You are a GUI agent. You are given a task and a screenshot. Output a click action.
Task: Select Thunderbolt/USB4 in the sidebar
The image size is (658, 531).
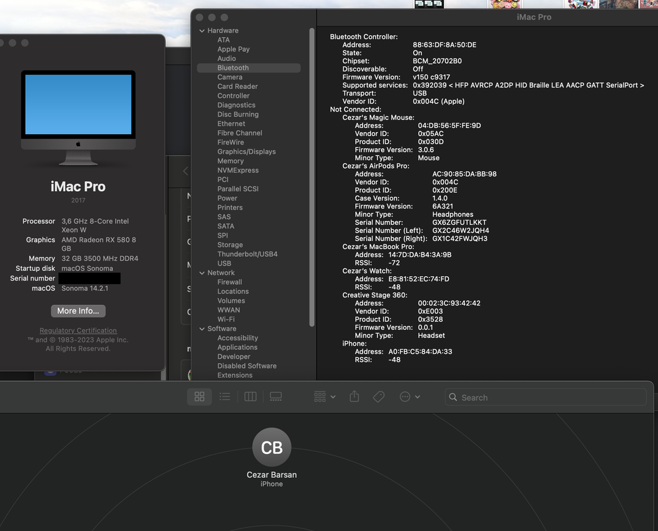click(x=247, y=254)
